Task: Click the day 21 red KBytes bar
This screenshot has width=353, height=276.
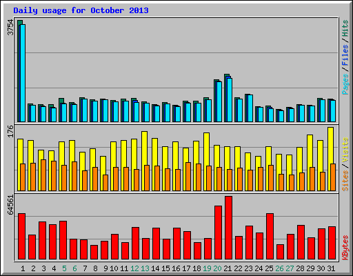Action: pyautogui.click(x=228, y=228)
